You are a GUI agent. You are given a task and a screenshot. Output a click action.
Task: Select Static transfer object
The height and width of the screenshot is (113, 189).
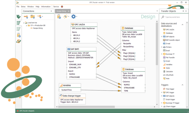(x=168, y=68)
